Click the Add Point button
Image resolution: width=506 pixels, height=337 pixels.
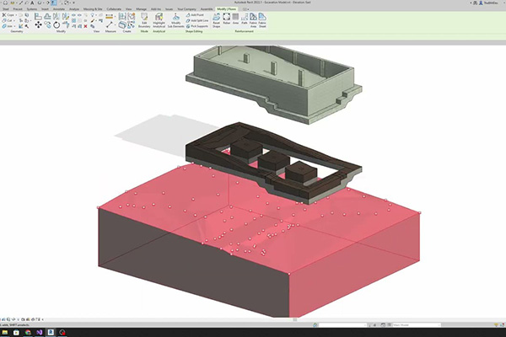click(x=195, y=15)
